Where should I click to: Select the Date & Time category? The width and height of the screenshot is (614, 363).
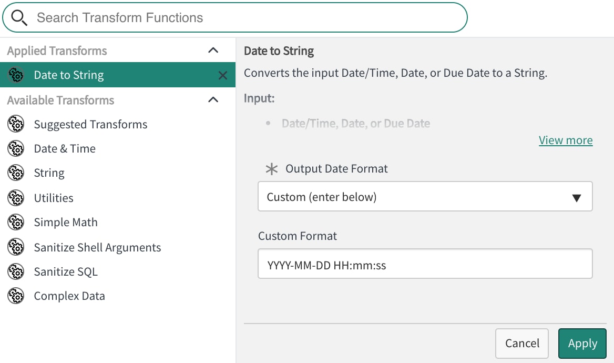(65, 148)
